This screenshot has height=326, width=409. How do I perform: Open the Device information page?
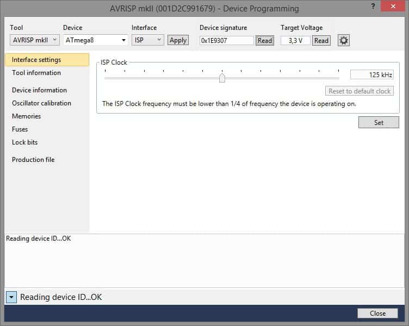point(39,90)
